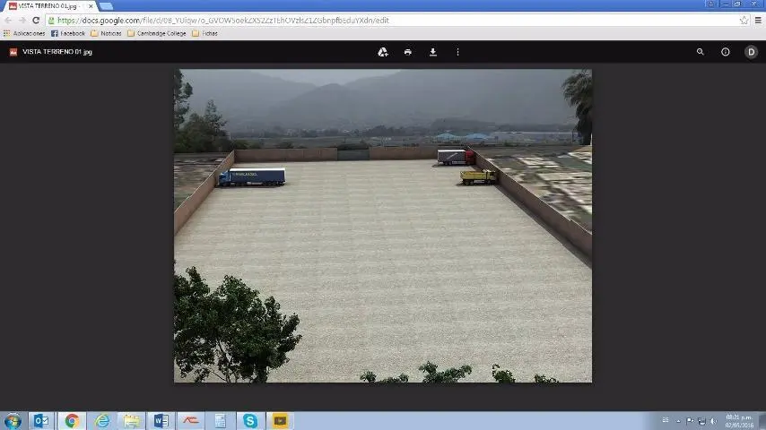Open Microsoft Word from the taskbar

161,420
